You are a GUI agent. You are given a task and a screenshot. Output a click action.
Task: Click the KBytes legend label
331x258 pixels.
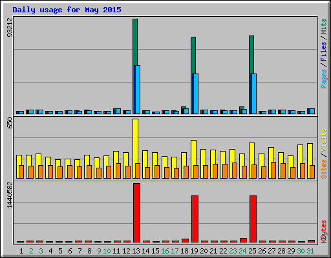(x=324, y=232)
